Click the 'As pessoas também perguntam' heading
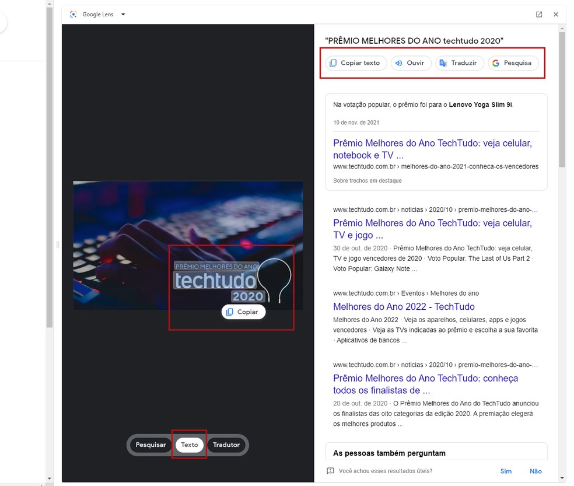The image size is (574, 486). (389, 453)
